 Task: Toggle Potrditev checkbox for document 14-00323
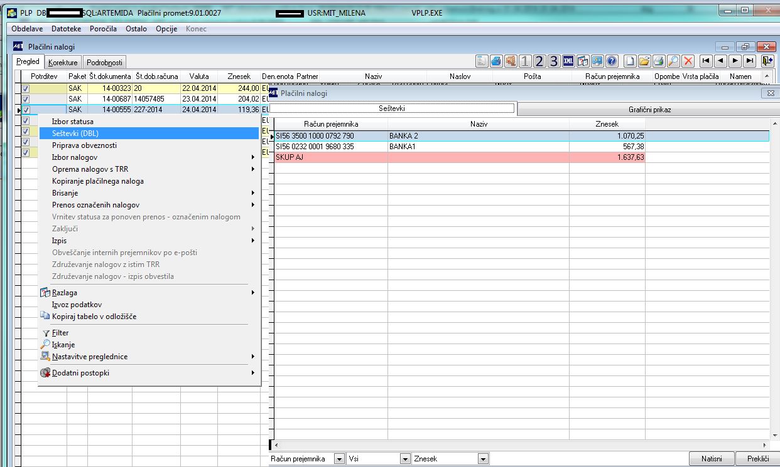(x=26, y=89)
